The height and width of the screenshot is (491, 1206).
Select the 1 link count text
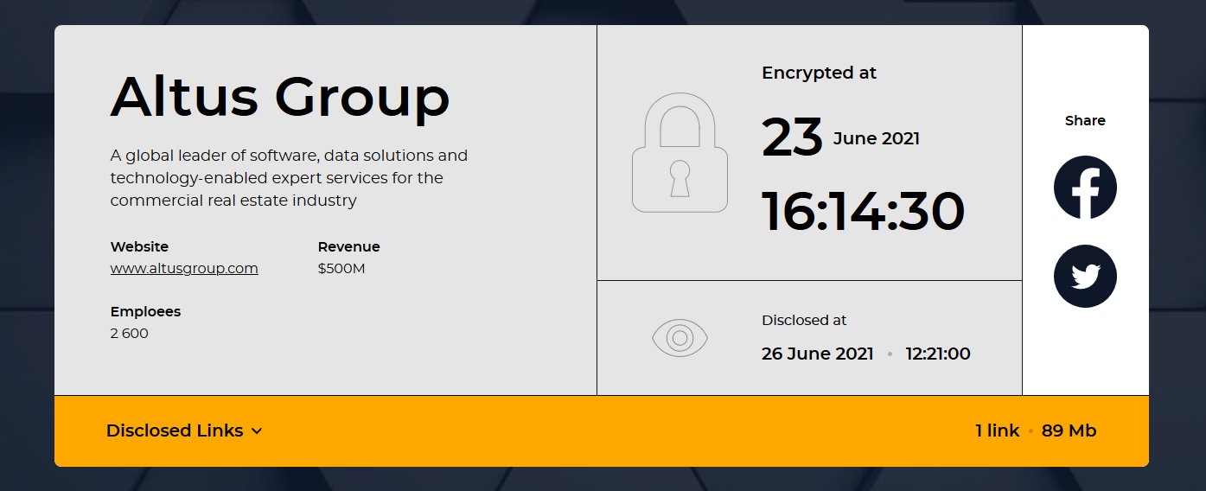pos(998,430)
